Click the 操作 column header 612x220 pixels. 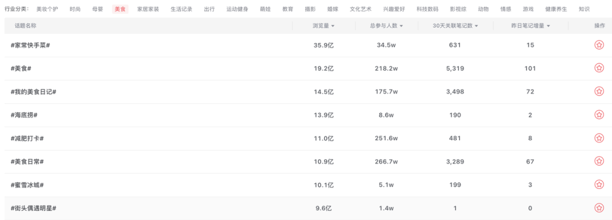600,25
